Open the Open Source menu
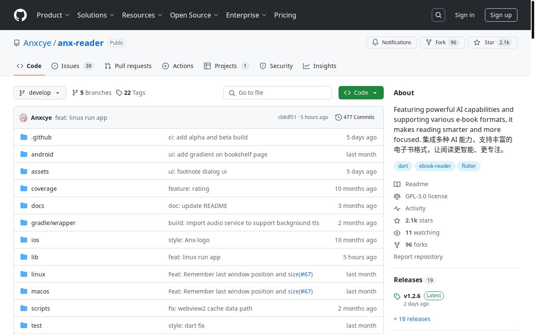535x334 pixels. pos(194,15)
